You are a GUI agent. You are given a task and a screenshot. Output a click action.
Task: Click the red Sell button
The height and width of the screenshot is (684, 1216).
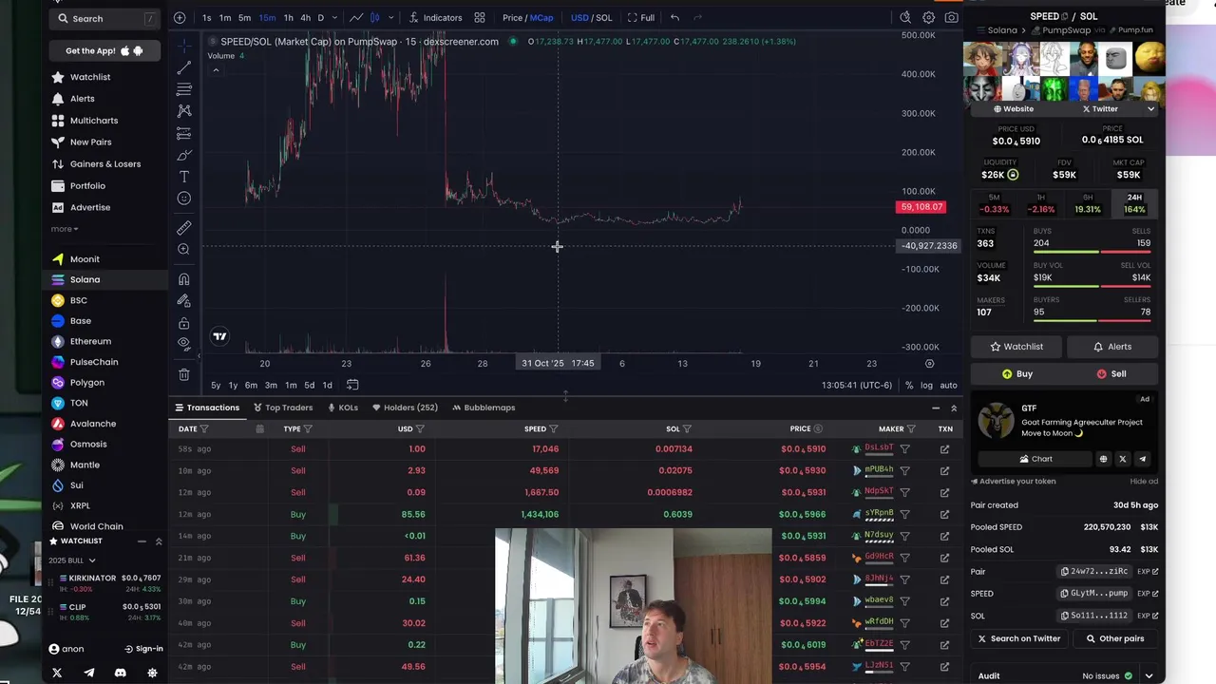1111,374
